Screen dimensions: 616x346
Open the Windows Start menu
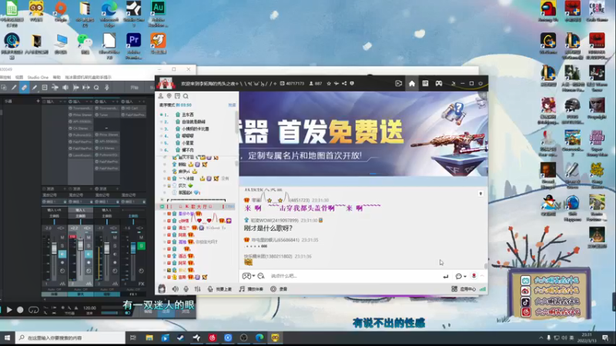tap(7, 338)
